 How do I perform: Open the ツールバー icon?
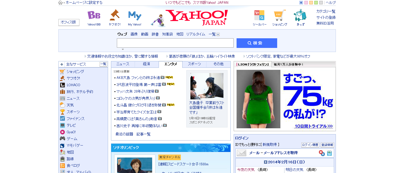tap(259, 15)
